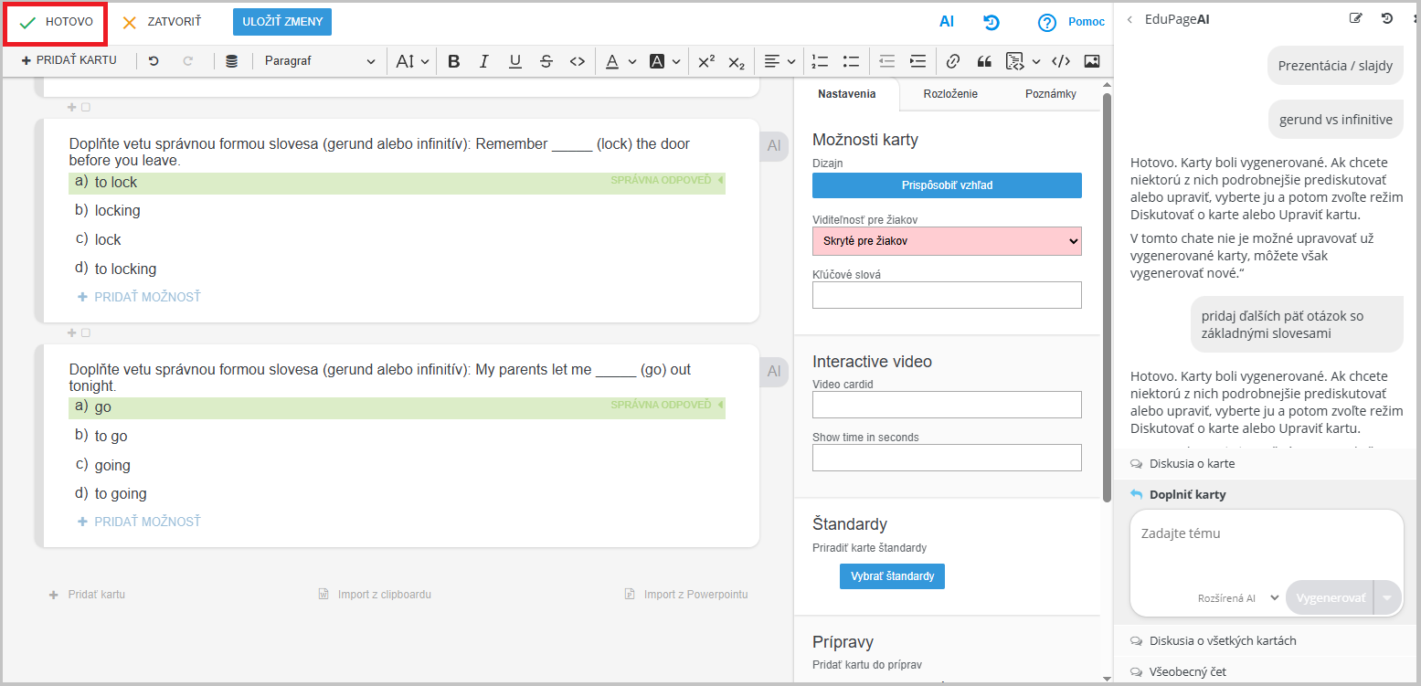Click the insert image icon
Screen dimensions: 1421x686
coord(1091,61)
